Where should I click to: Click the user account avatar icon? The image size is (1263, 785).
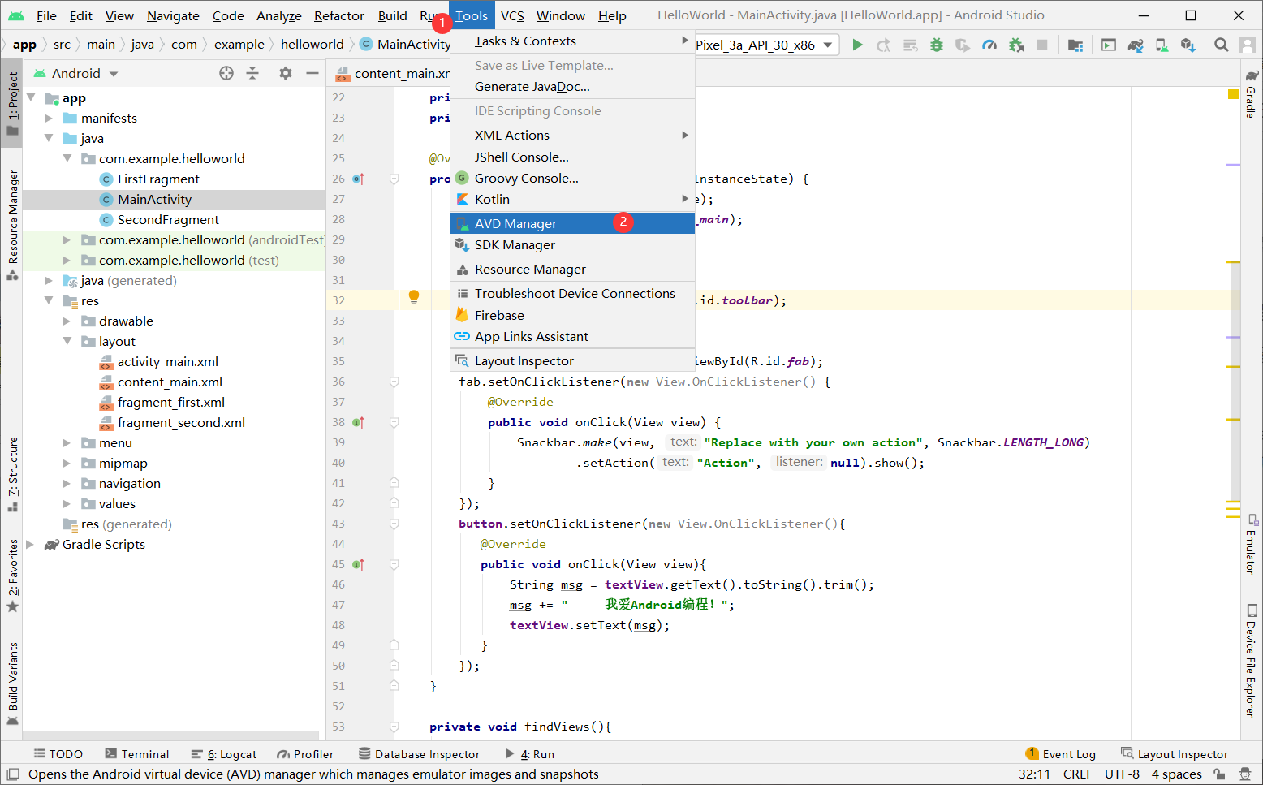click(x=1248, y=45)
